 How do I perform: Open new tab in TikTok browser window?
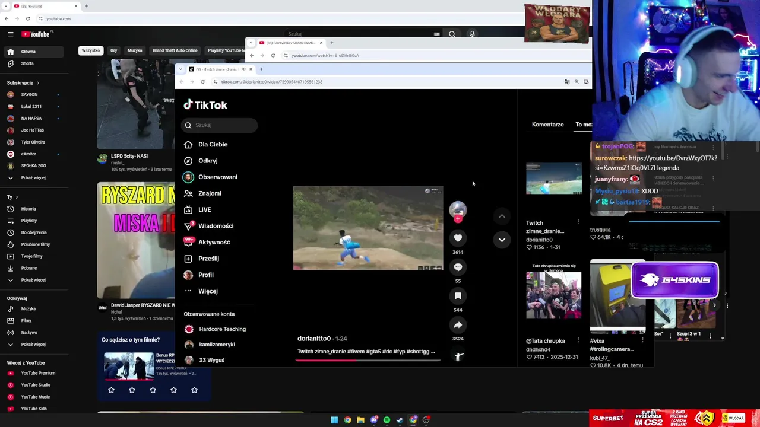pos(261,69)
